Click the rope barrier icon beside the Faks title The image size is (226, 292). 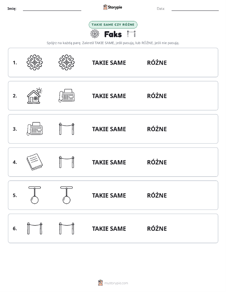pyautogui.click(x=131, y=34)
